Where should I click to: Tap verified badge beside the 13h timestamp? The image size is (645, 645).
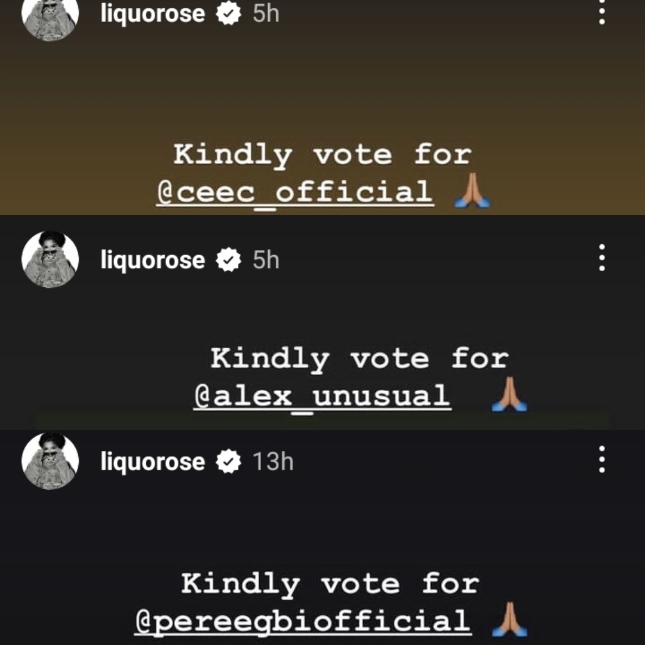pyautogui.click(x=228, y=461)
